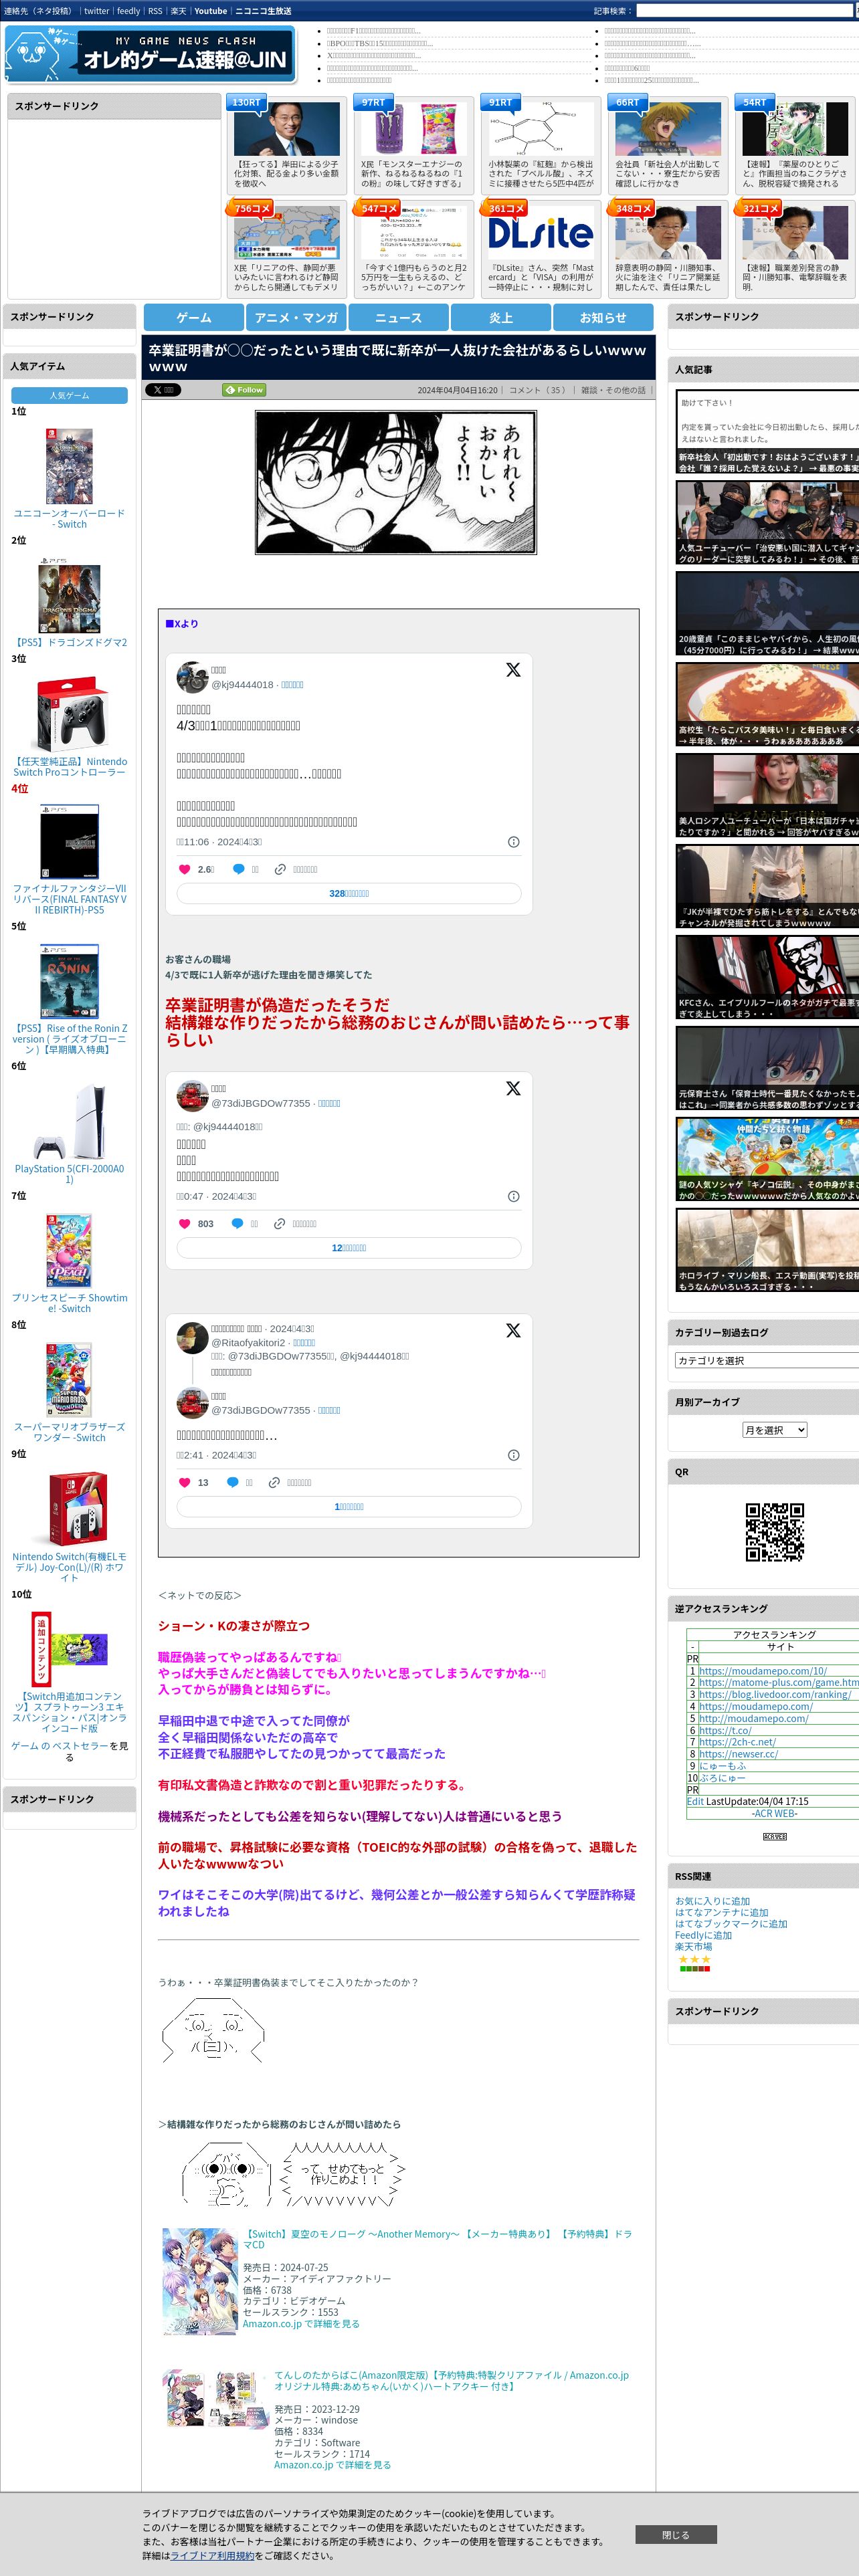Click the green feedly Follow button

[x=244, y=390]
